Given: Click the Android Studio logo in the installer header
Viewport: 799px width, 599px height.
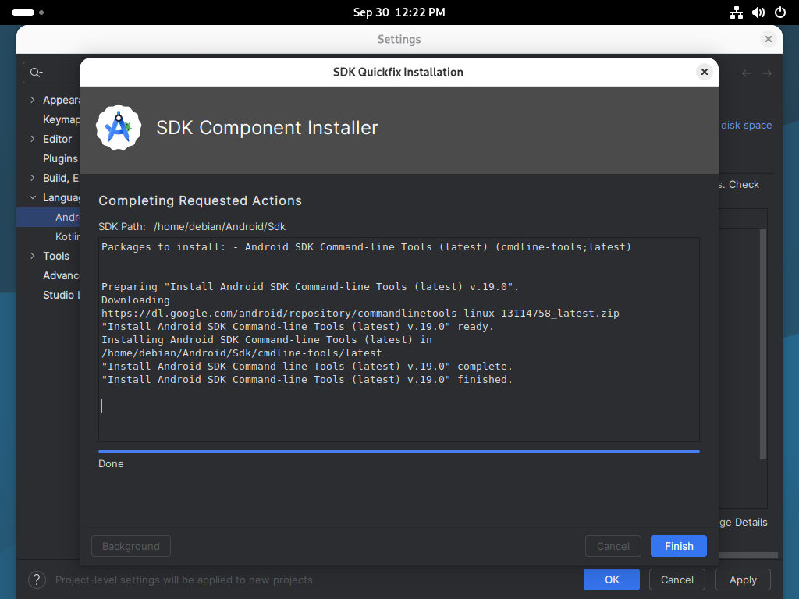Looking at the screenshot, I should tap(119, 127).
